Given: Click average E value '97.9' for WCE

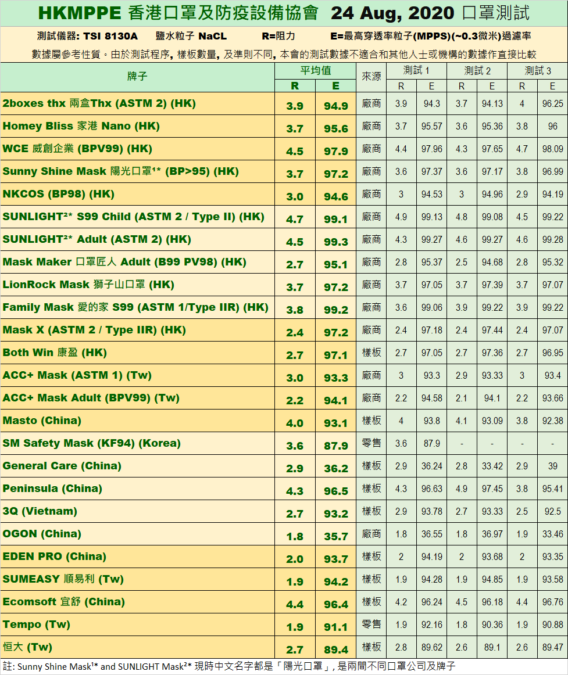Looking at the screenshot, I should pos(335,152).
